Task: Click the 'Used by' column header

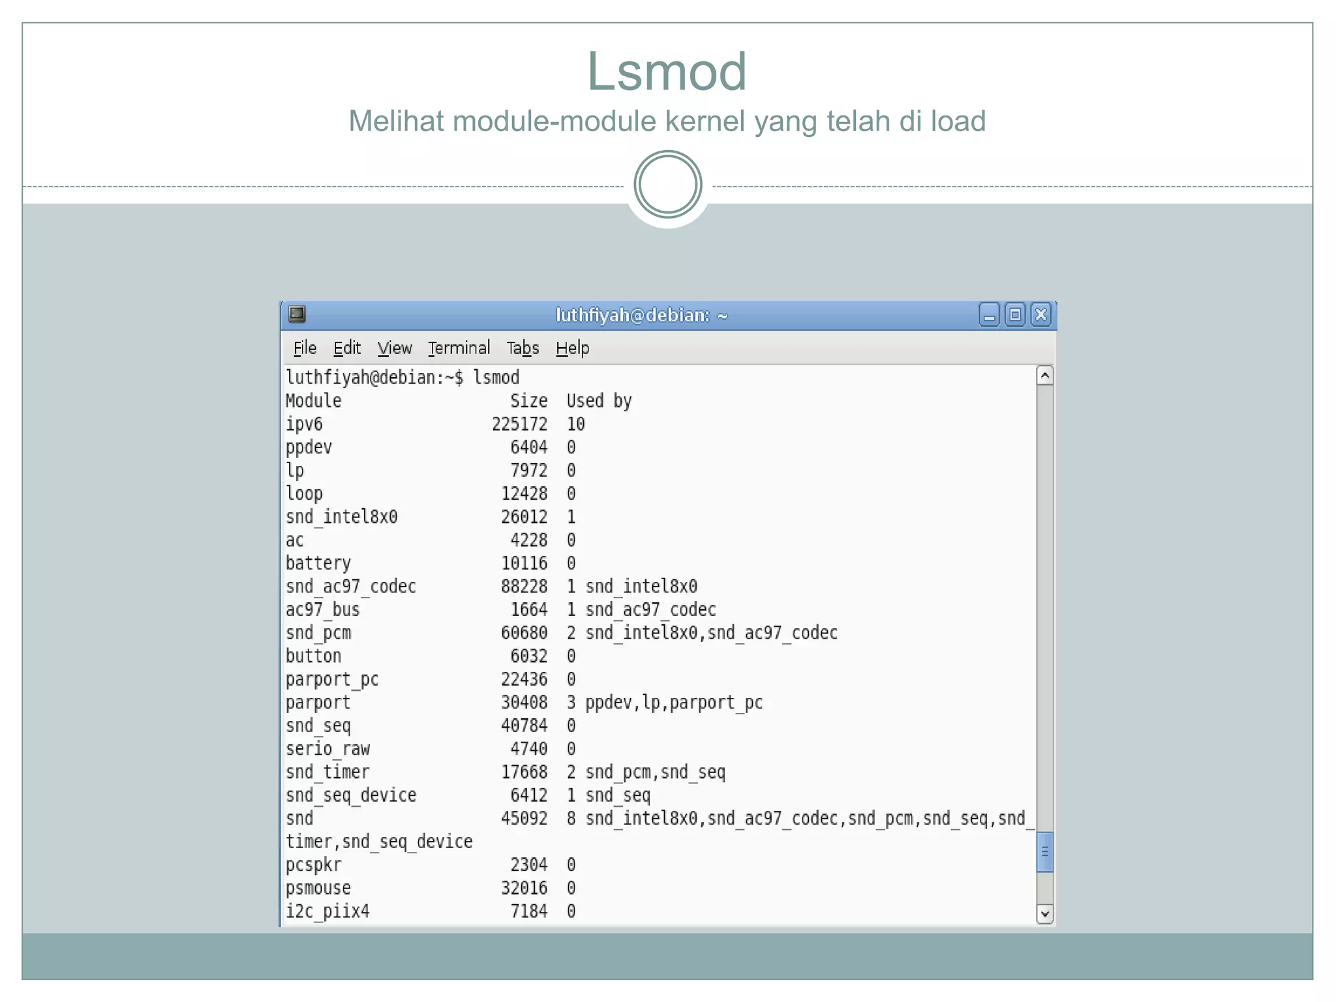Action: tap(599, 401)
